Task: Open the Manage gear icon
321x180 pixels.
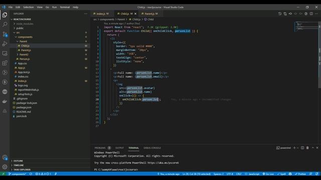Action: click(x=5, y=167)
